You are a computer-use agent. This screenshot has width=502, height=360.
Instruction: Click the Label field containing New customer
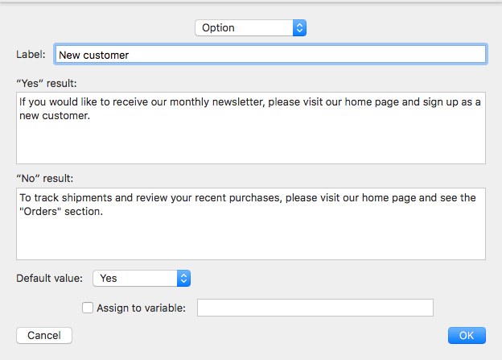(270, 55)
